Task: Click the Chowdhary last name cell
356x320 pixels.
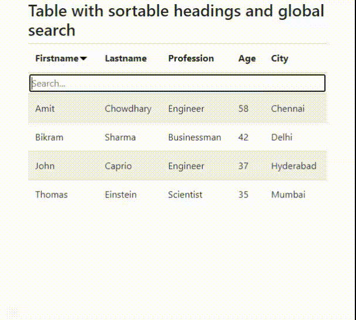Action: point(127,108)
